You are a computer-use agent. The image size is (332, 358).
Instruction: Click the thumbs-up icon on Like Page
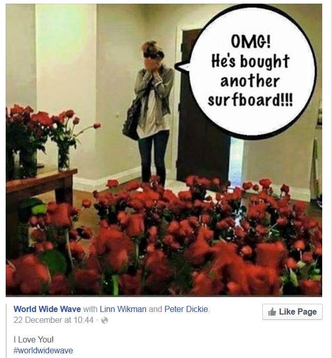click(x=272, y=312)
